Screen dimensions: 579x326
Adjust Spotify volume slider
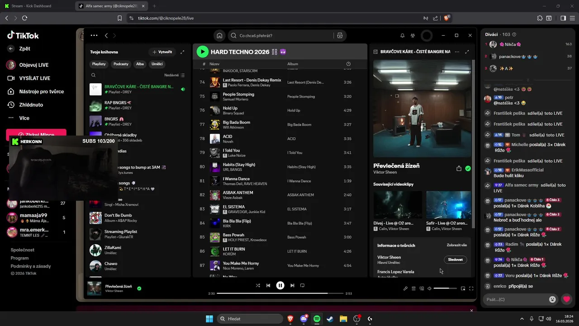point(445,288)
